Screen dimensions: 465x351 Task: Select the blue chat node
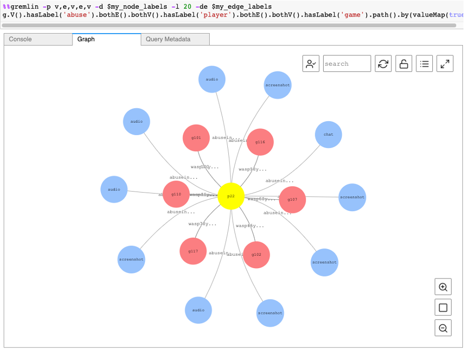coord(328,134)
